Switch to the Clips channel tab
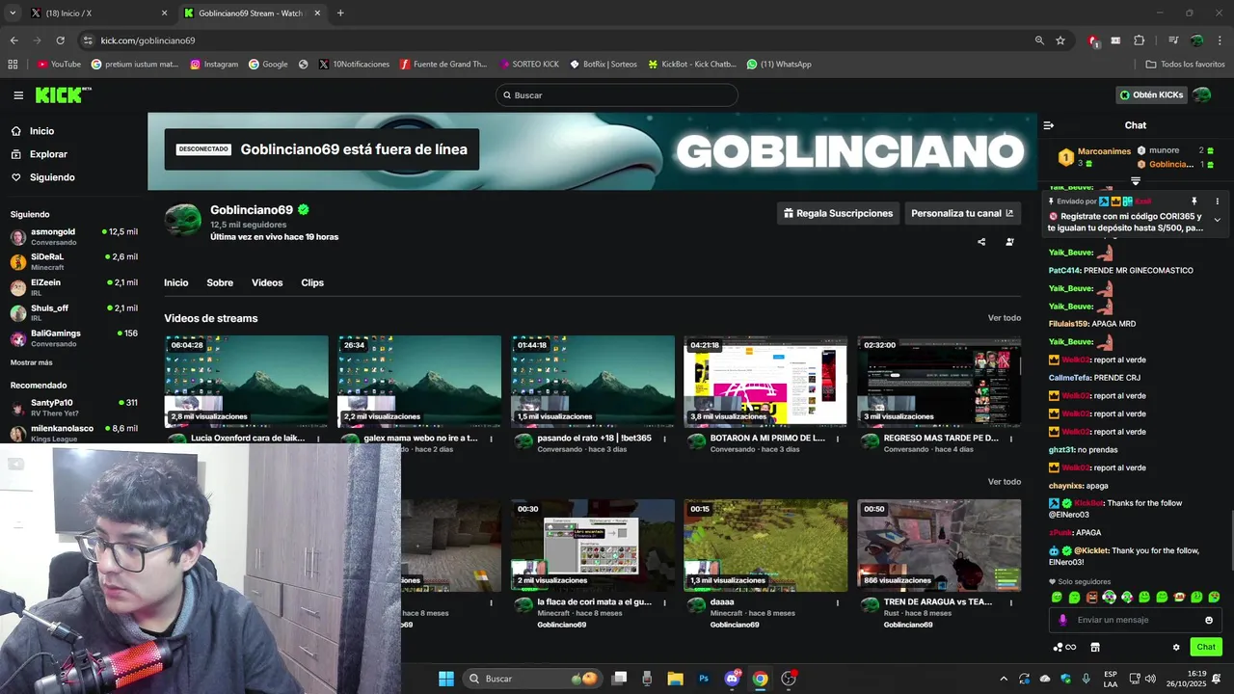 pyautogui.click(x=312, y=282)
